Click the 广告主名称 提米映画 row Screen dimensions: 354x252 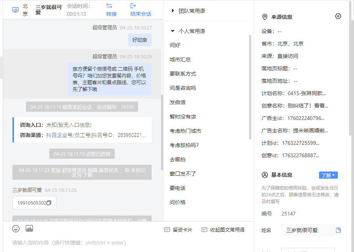[295, 131]
